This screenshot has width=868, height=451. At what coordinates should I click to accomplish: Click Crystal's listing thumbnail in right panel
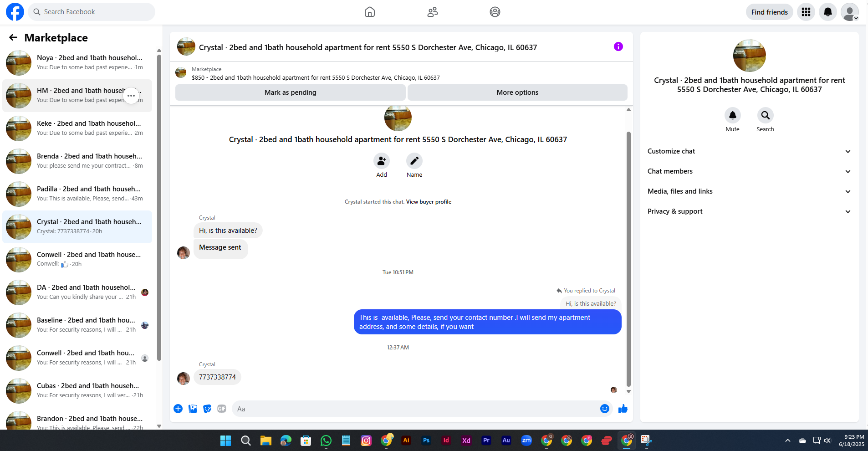tap(750, 56)
